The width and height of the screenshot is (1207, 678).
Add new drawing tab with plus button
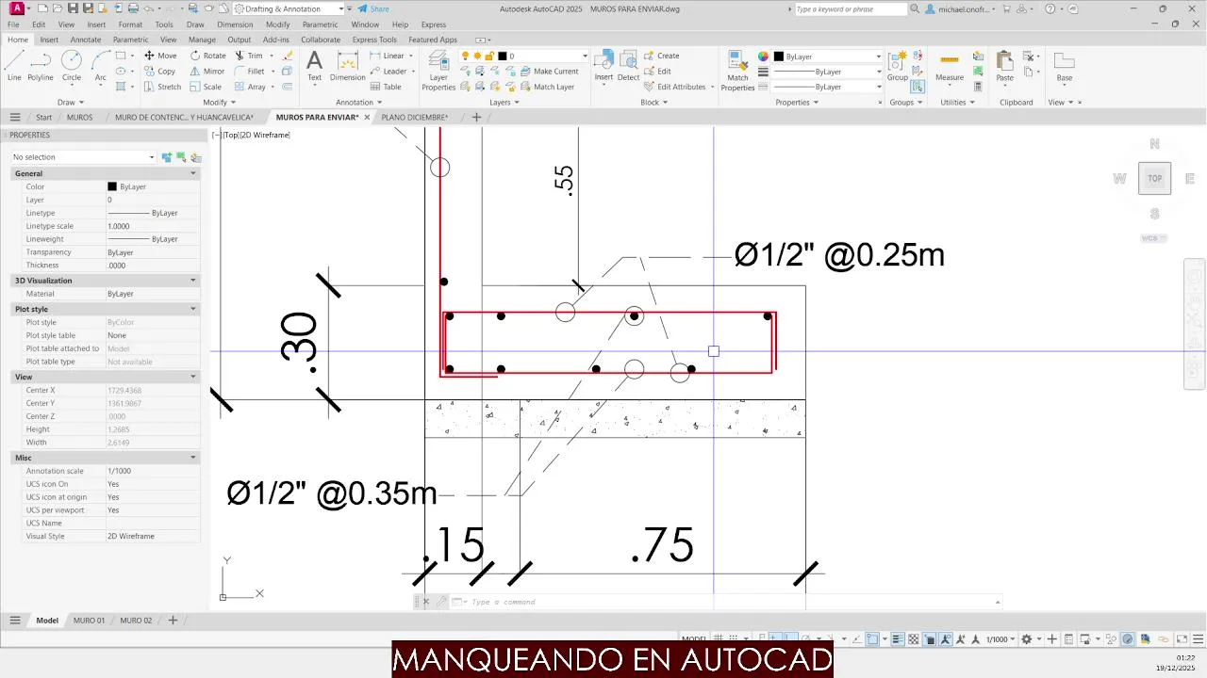476,118
